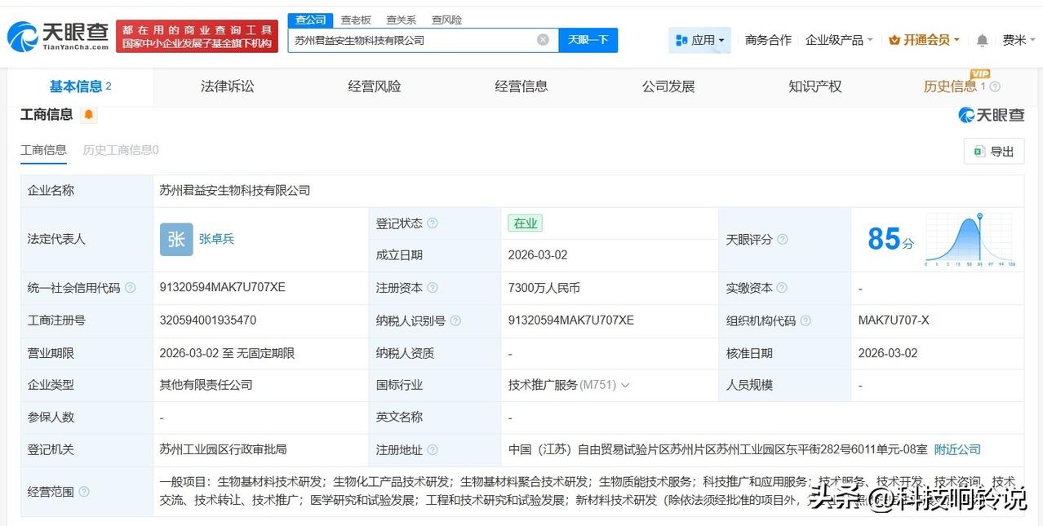Click the clear × icon inside search box

[542, 39]
